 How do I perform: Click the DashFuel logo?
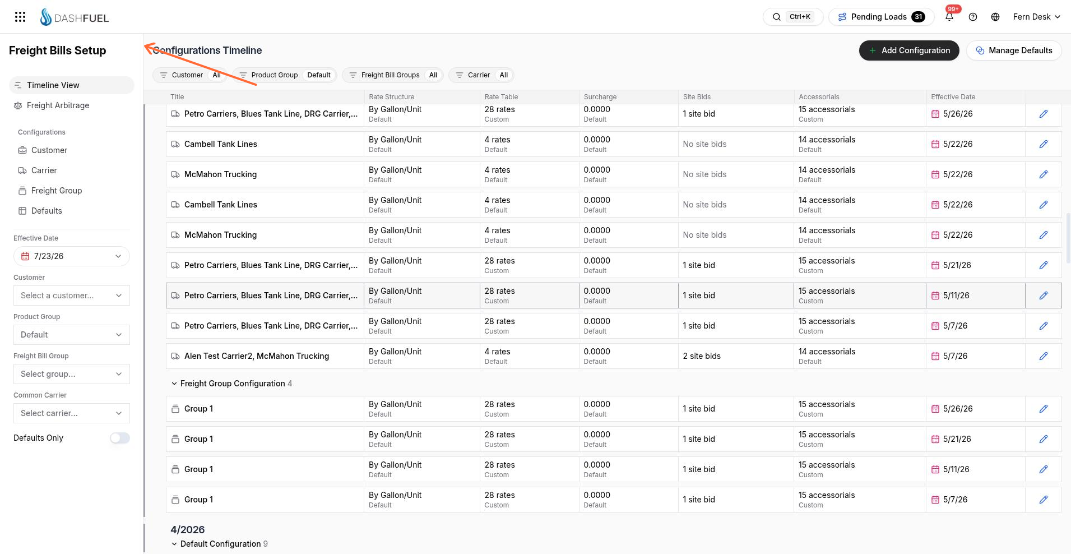75,17
